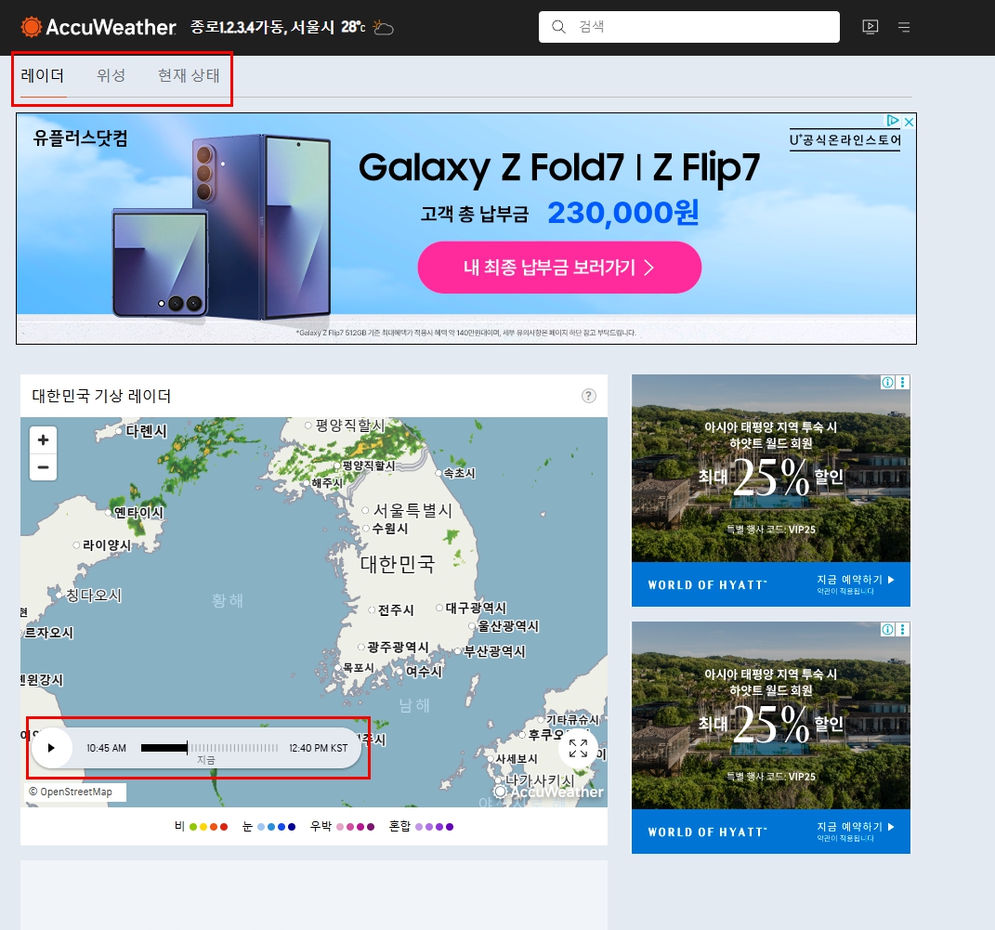Zoom out on the radar map

click(43, 467)
